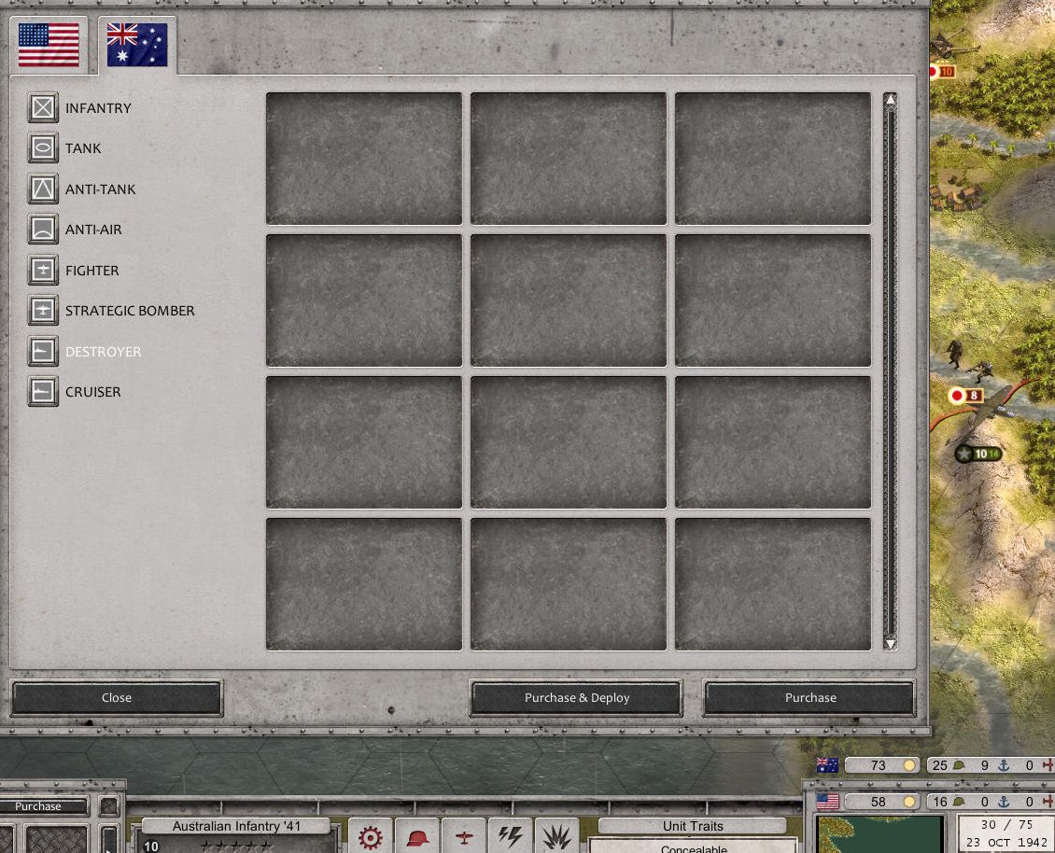This screenshot has height=853, width=1055.
Task: Click the date 23 OCT 1942
Action: [x=1006, y=842]
